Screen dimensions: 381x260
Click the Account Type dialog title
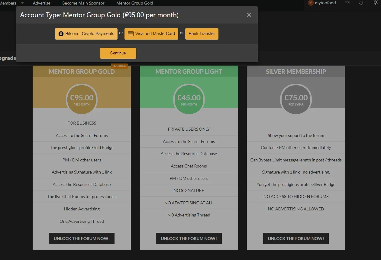point(99,15)
